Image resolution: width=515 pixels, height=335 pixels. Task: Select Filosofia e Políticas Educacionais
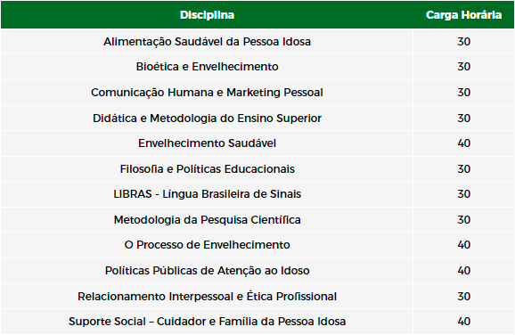pos(207,168)
